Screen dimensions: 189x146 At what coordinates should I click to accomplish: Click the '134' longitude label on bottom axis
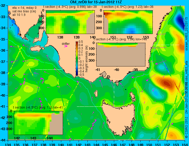point(8,144)
